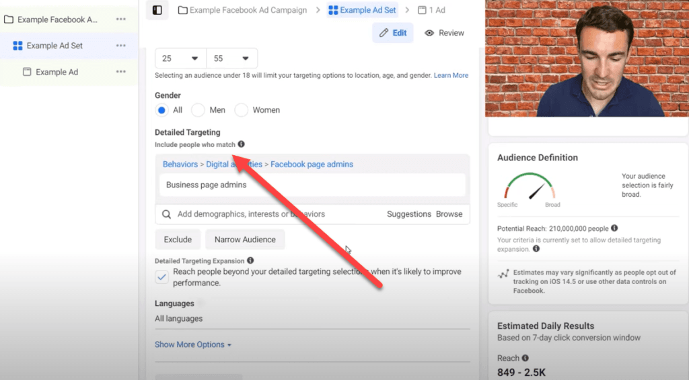The height and width of the screenshot is (380, 689).
Task: Click the Exclude button
Action: pos(178,240)
